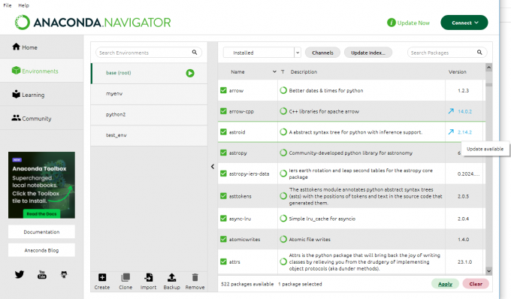The width and height of the screenshot is (511, 299).
Task: Click the astroid update arrow icon
Action: (451, 132)
